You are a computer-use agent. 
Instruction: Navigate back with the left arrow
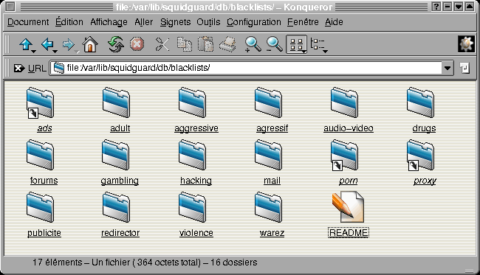[47, 45]
